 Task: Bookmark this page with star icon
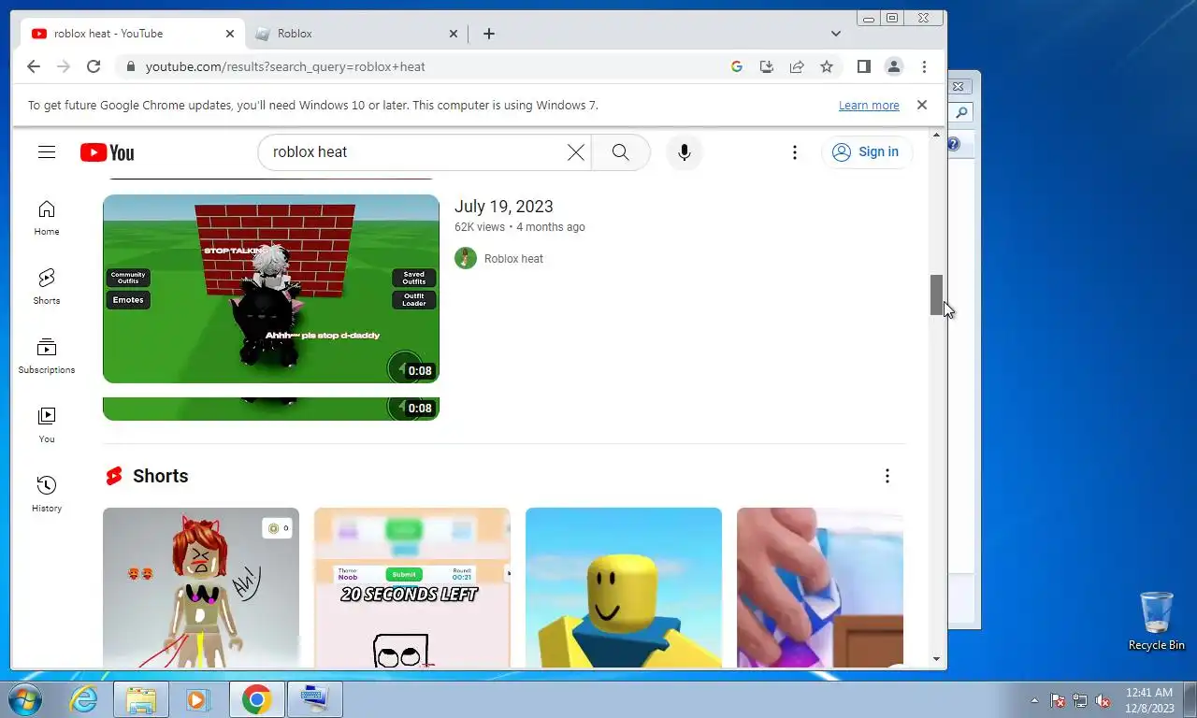click(827, 66)
